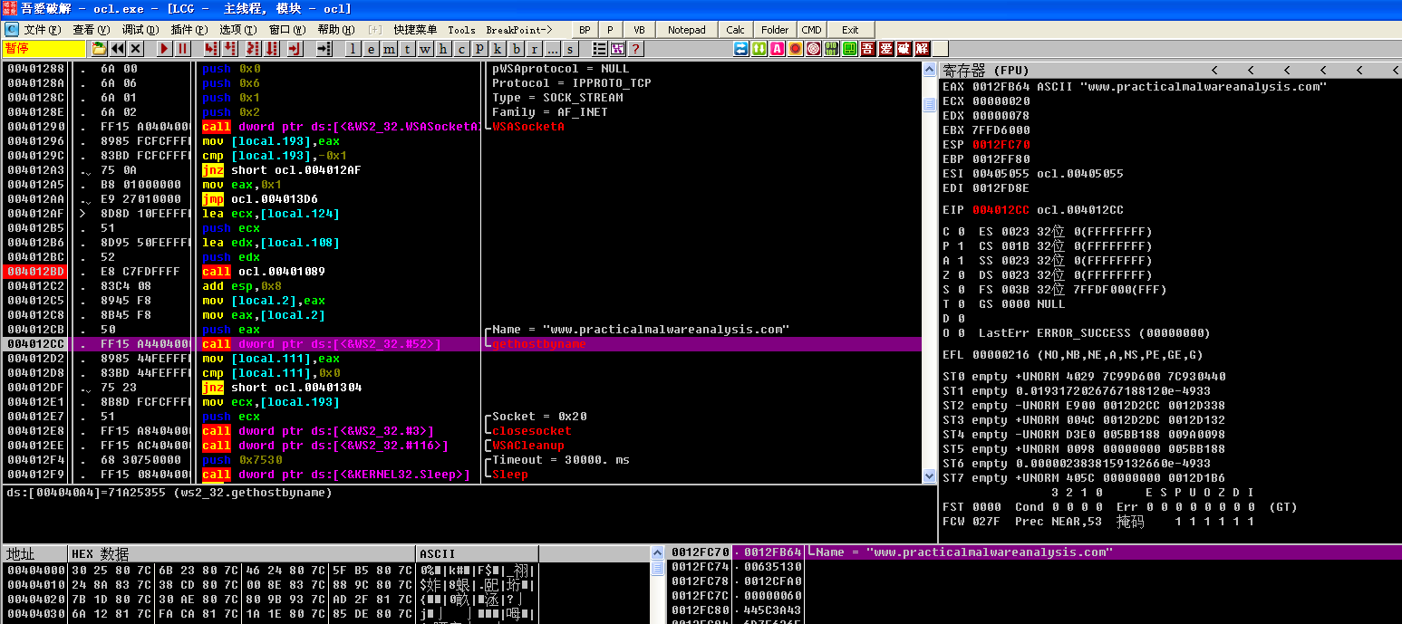1402x624 pixels.
Task: Click the blue swap-arrows plugin icon
Action: pos(740,49)
